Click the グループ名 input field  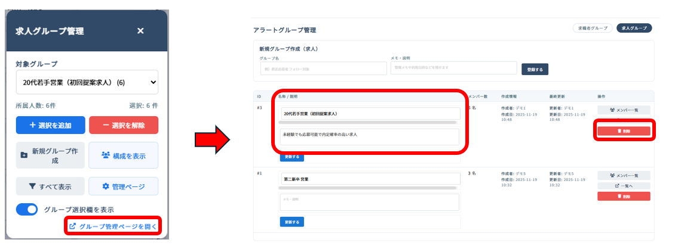click(323, 69)
